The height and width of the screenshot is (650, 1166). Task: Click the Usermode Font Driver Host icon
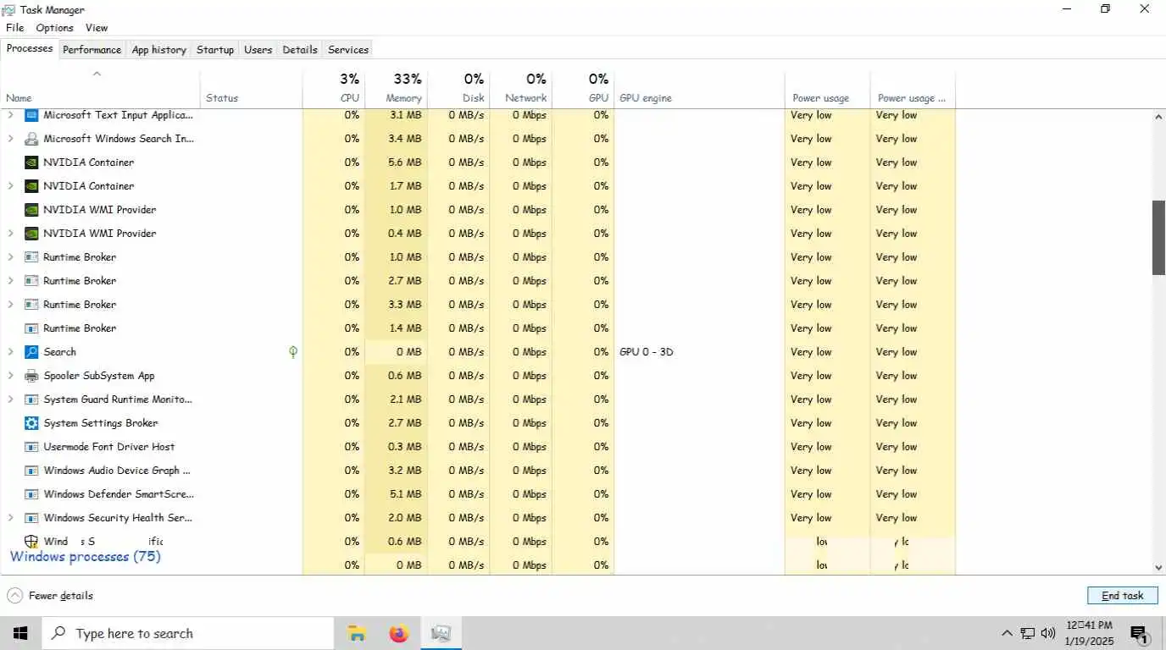pyautogui.click(x=31, y=447)
